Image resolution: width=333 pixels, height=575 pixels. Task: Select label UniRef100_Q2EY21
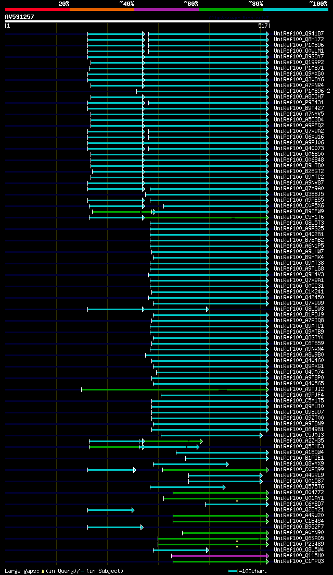(x=299, y=510)
